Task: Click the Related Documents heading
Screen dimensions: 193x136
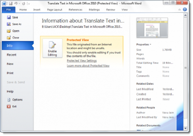Action: 148,125
